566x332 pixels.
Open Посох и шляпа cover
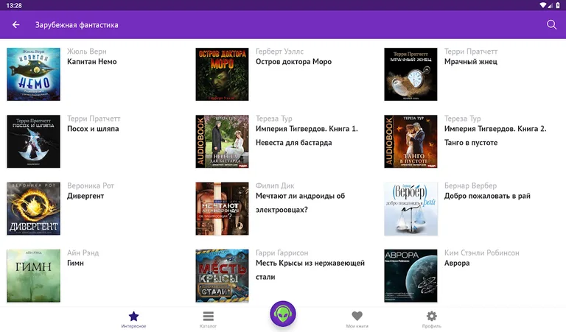(34, 141)
